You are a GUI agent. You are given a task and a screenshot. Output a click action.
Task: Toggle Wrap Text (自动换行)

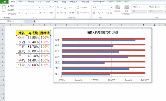click(82, 8)
